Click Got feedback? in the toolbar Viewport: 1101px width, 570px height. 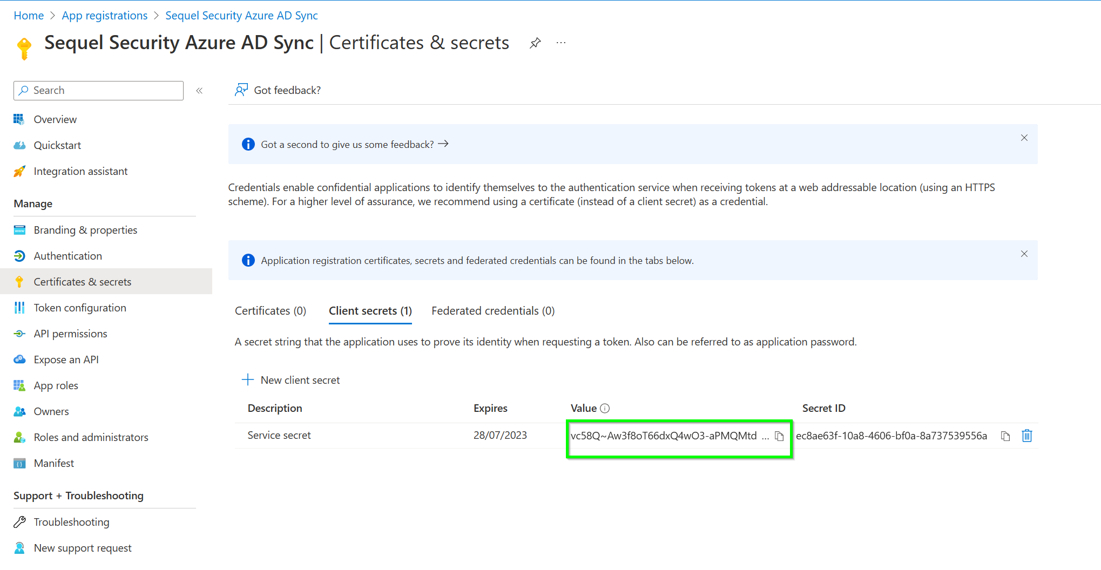[x=278, y=90]
